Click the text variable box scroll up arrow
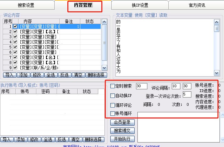224x147 pixels. click(x=217, y=22)
